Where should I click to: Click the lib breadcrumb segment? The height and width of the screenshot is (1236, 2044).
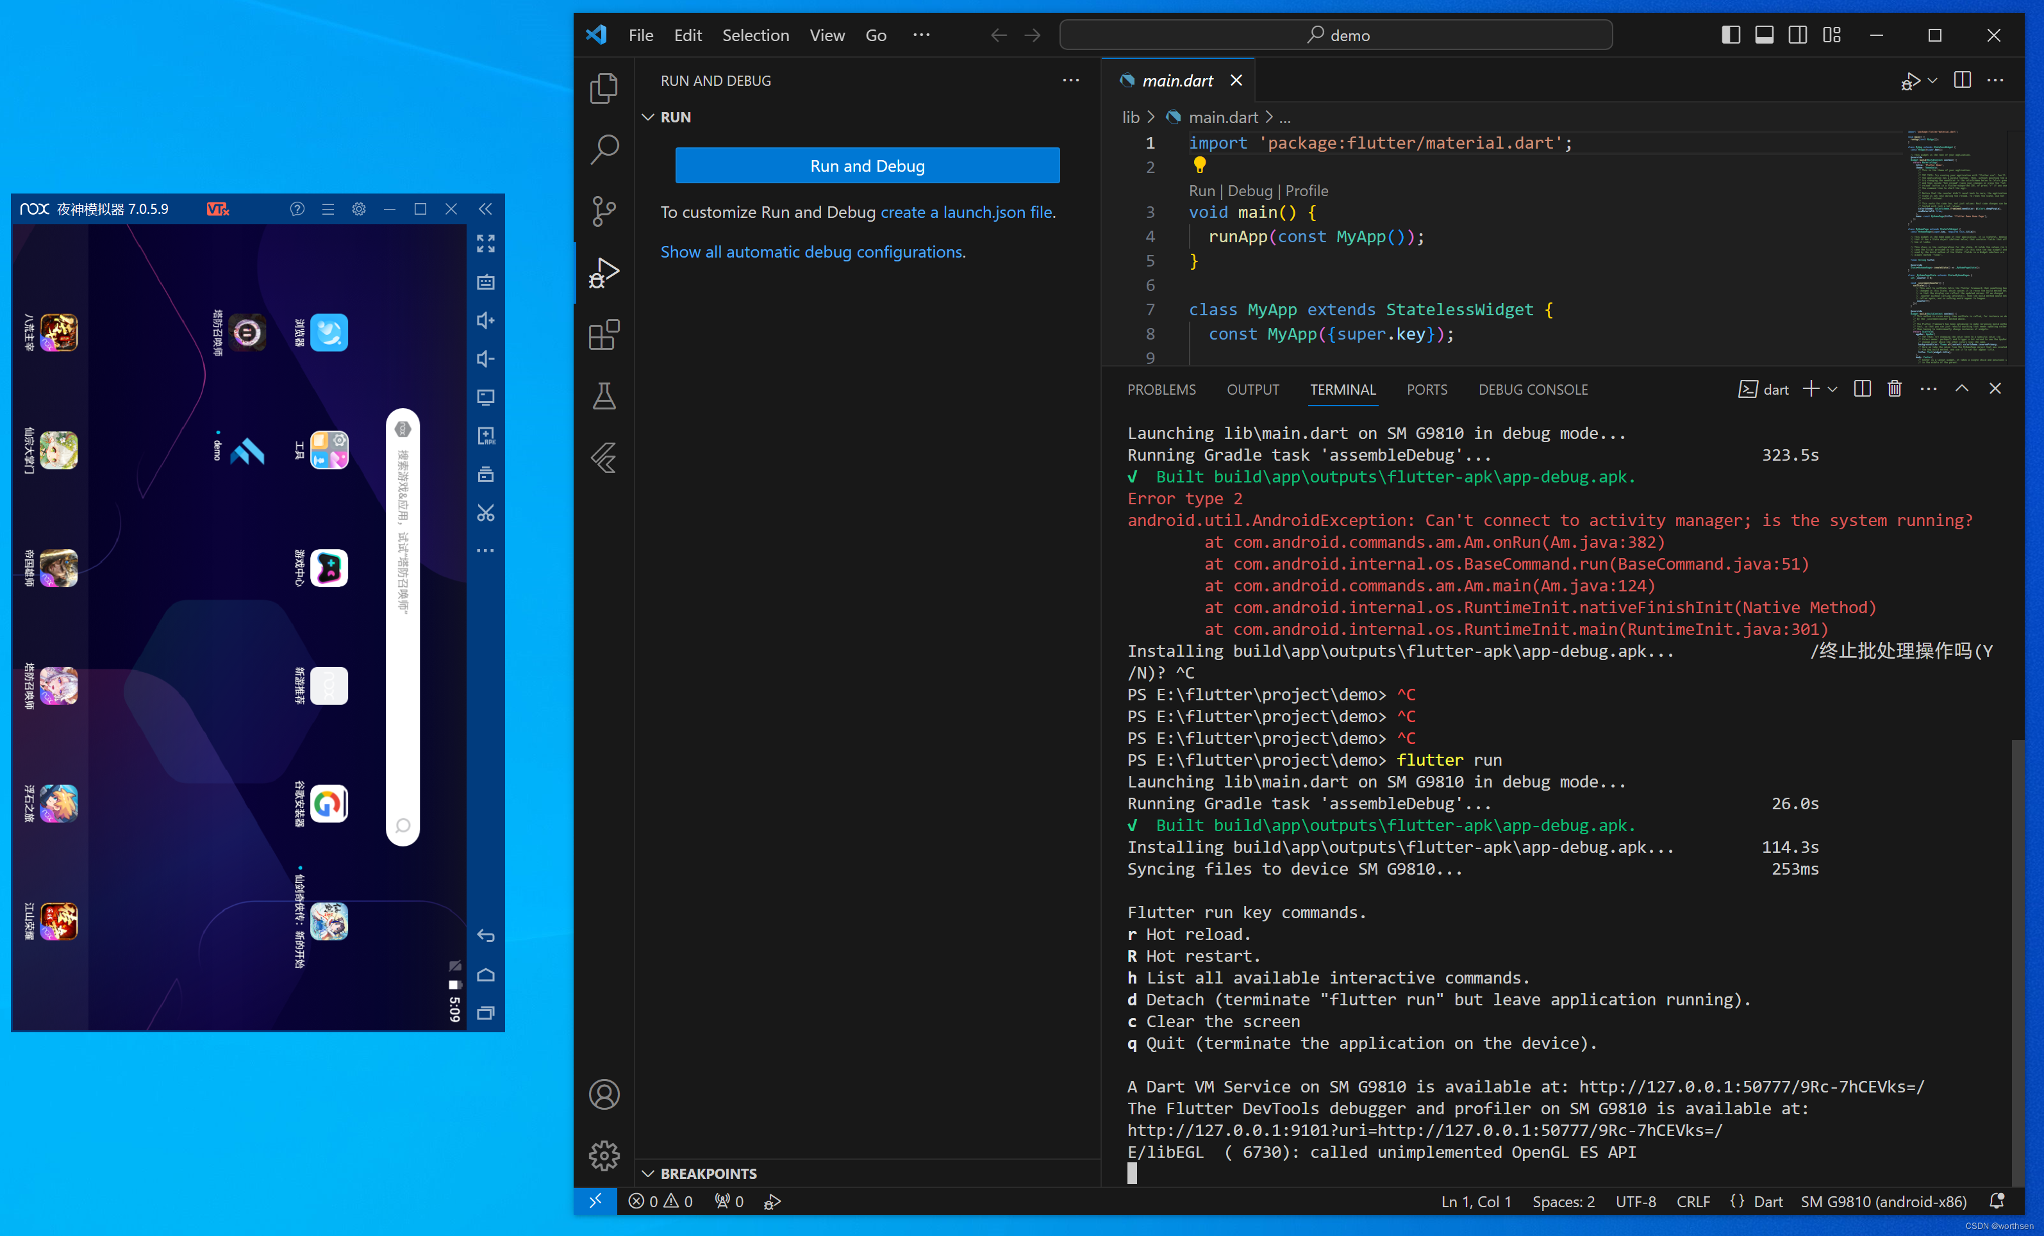[1131, 117]
